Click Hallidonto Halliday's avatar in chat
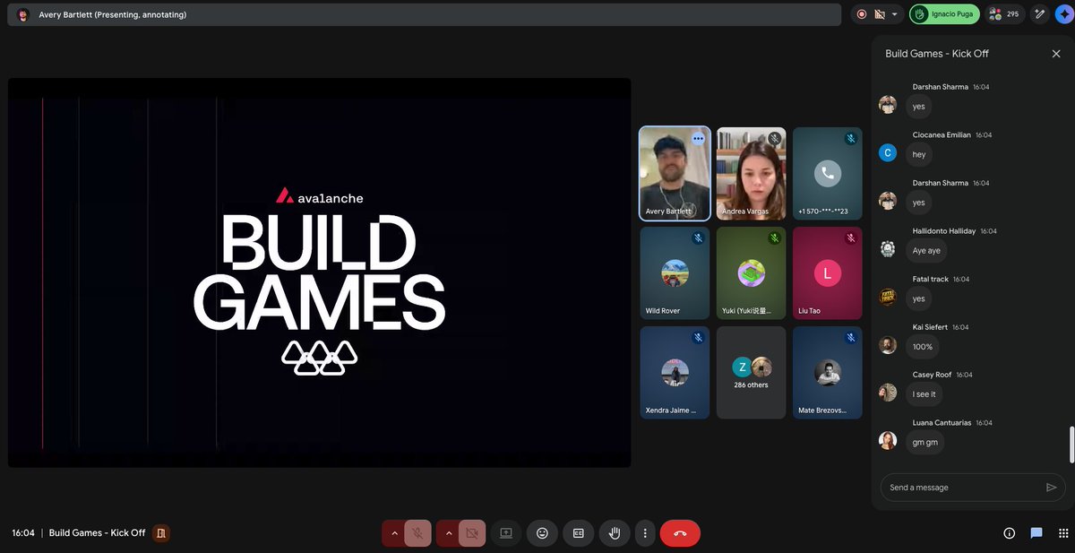The width and height of the screenshot is (1075, 553). pos(888,249)
